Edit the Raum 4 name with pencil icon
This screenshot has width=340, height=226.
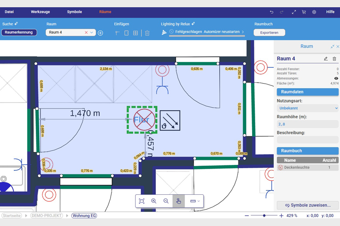coord(325,59)
